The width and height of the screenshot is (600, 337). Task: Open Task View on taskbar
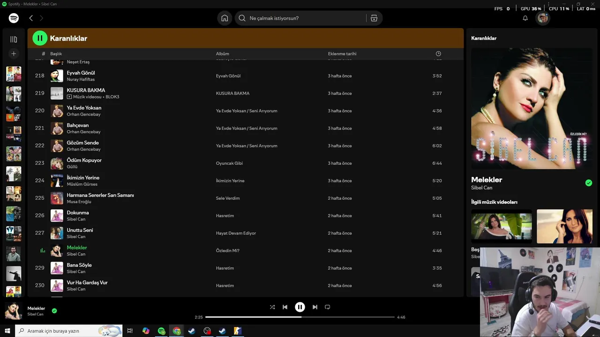130,331
